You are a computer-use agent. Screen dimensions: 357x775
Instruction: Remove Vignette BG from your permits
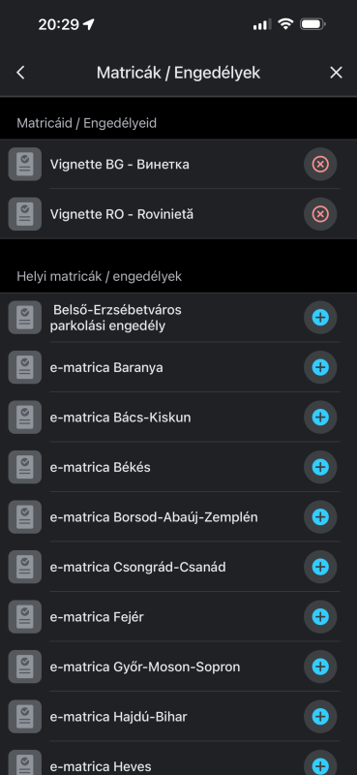(x=320, y=164)
